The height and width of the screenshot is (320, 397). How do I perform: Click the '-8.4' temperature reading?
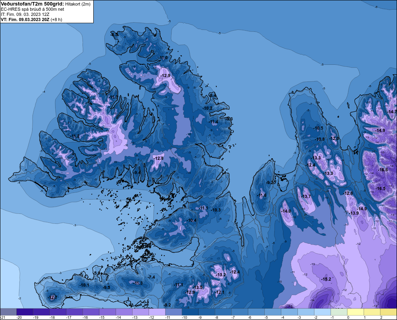point(213,95)
